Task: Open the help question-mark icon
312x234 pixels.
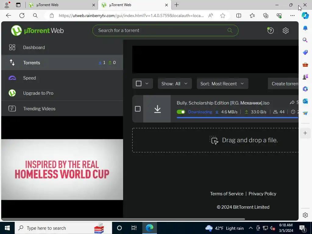Action: (x=271, y=30)
